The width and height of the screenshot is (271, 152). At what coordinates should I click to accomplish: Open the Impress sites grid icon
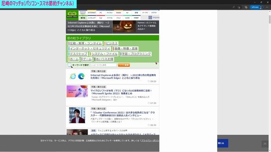[150, 17]
